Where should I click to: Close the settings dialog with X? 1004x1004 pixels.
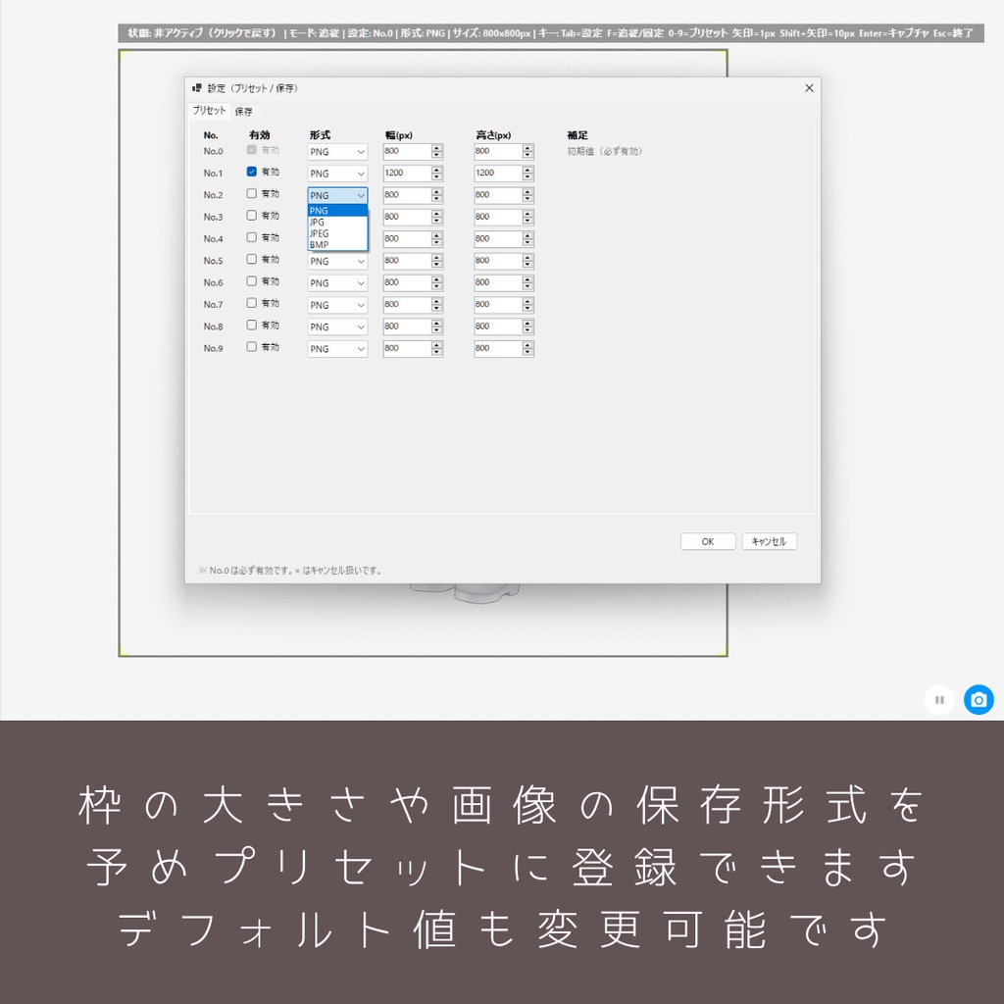tap(809, 87)
